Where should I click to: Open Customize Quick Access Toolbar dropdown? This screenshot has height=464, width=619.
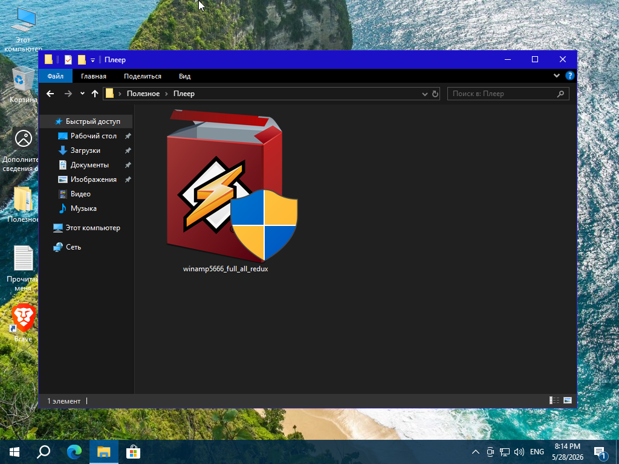tap(92, 60)
